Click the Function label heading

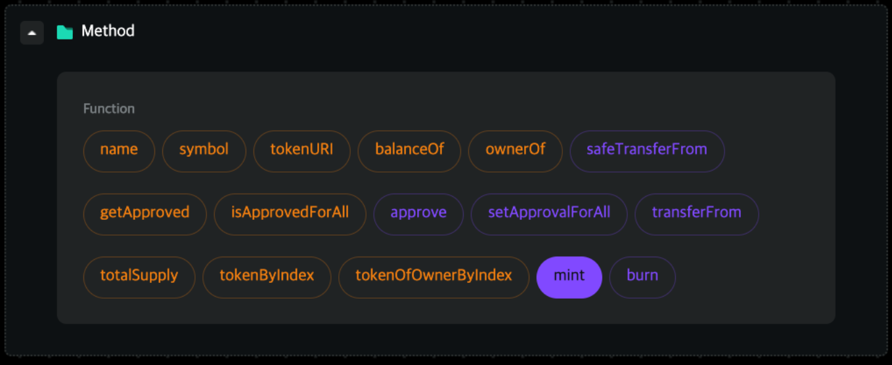coord(109,108)
